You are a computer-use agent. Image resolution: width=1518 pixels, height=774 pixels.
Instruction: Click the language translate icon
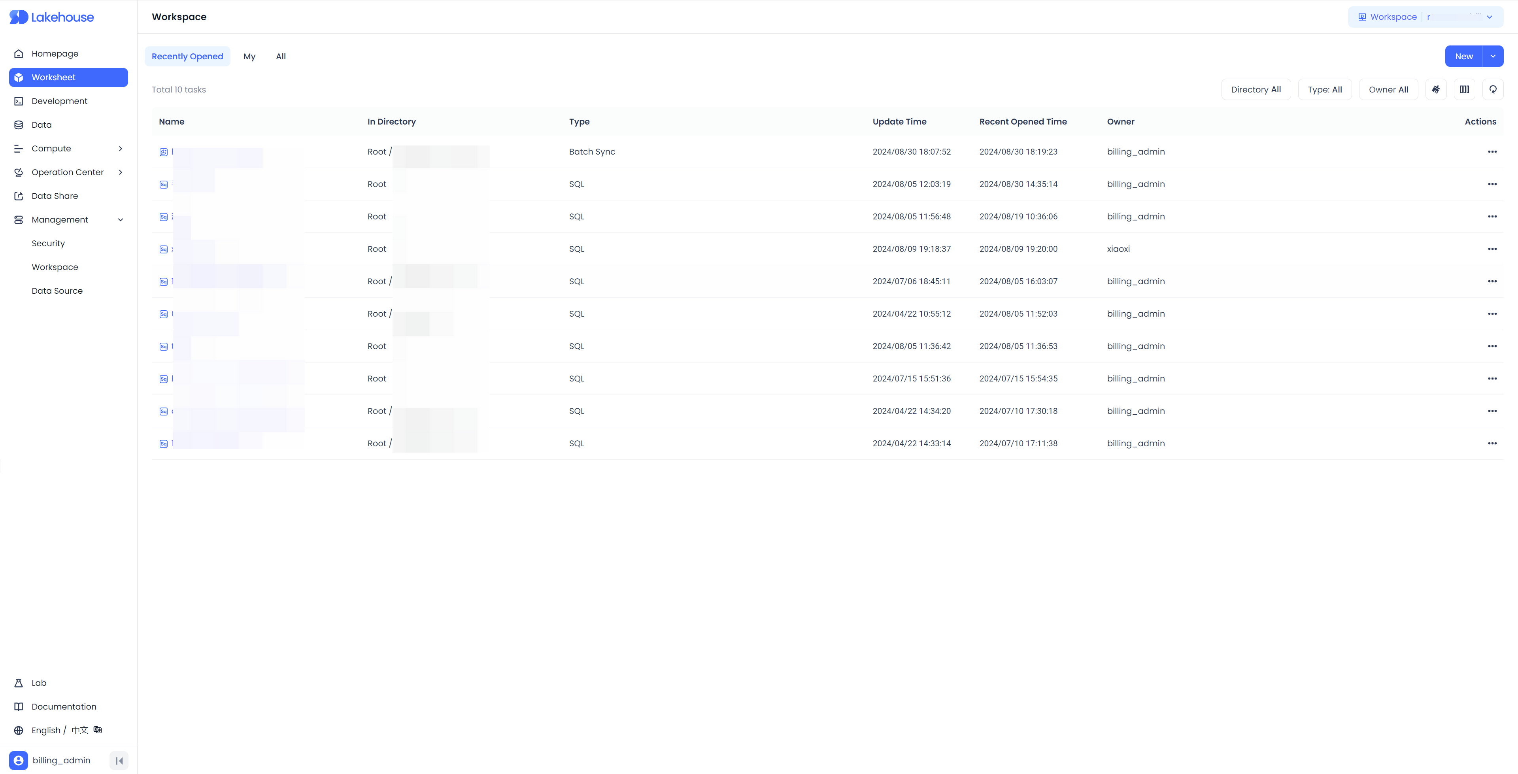[98, 730]
